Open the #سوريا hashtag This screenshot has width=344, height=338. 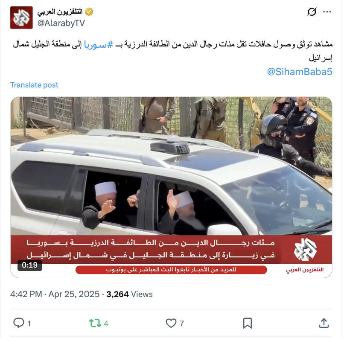click(99, 44)
